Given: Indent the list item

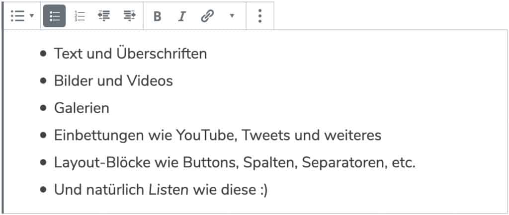Looking at the screenshot, I should click(129, 16).
